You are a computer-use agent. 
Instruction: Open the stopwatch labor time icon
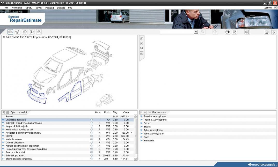(227, 32)
